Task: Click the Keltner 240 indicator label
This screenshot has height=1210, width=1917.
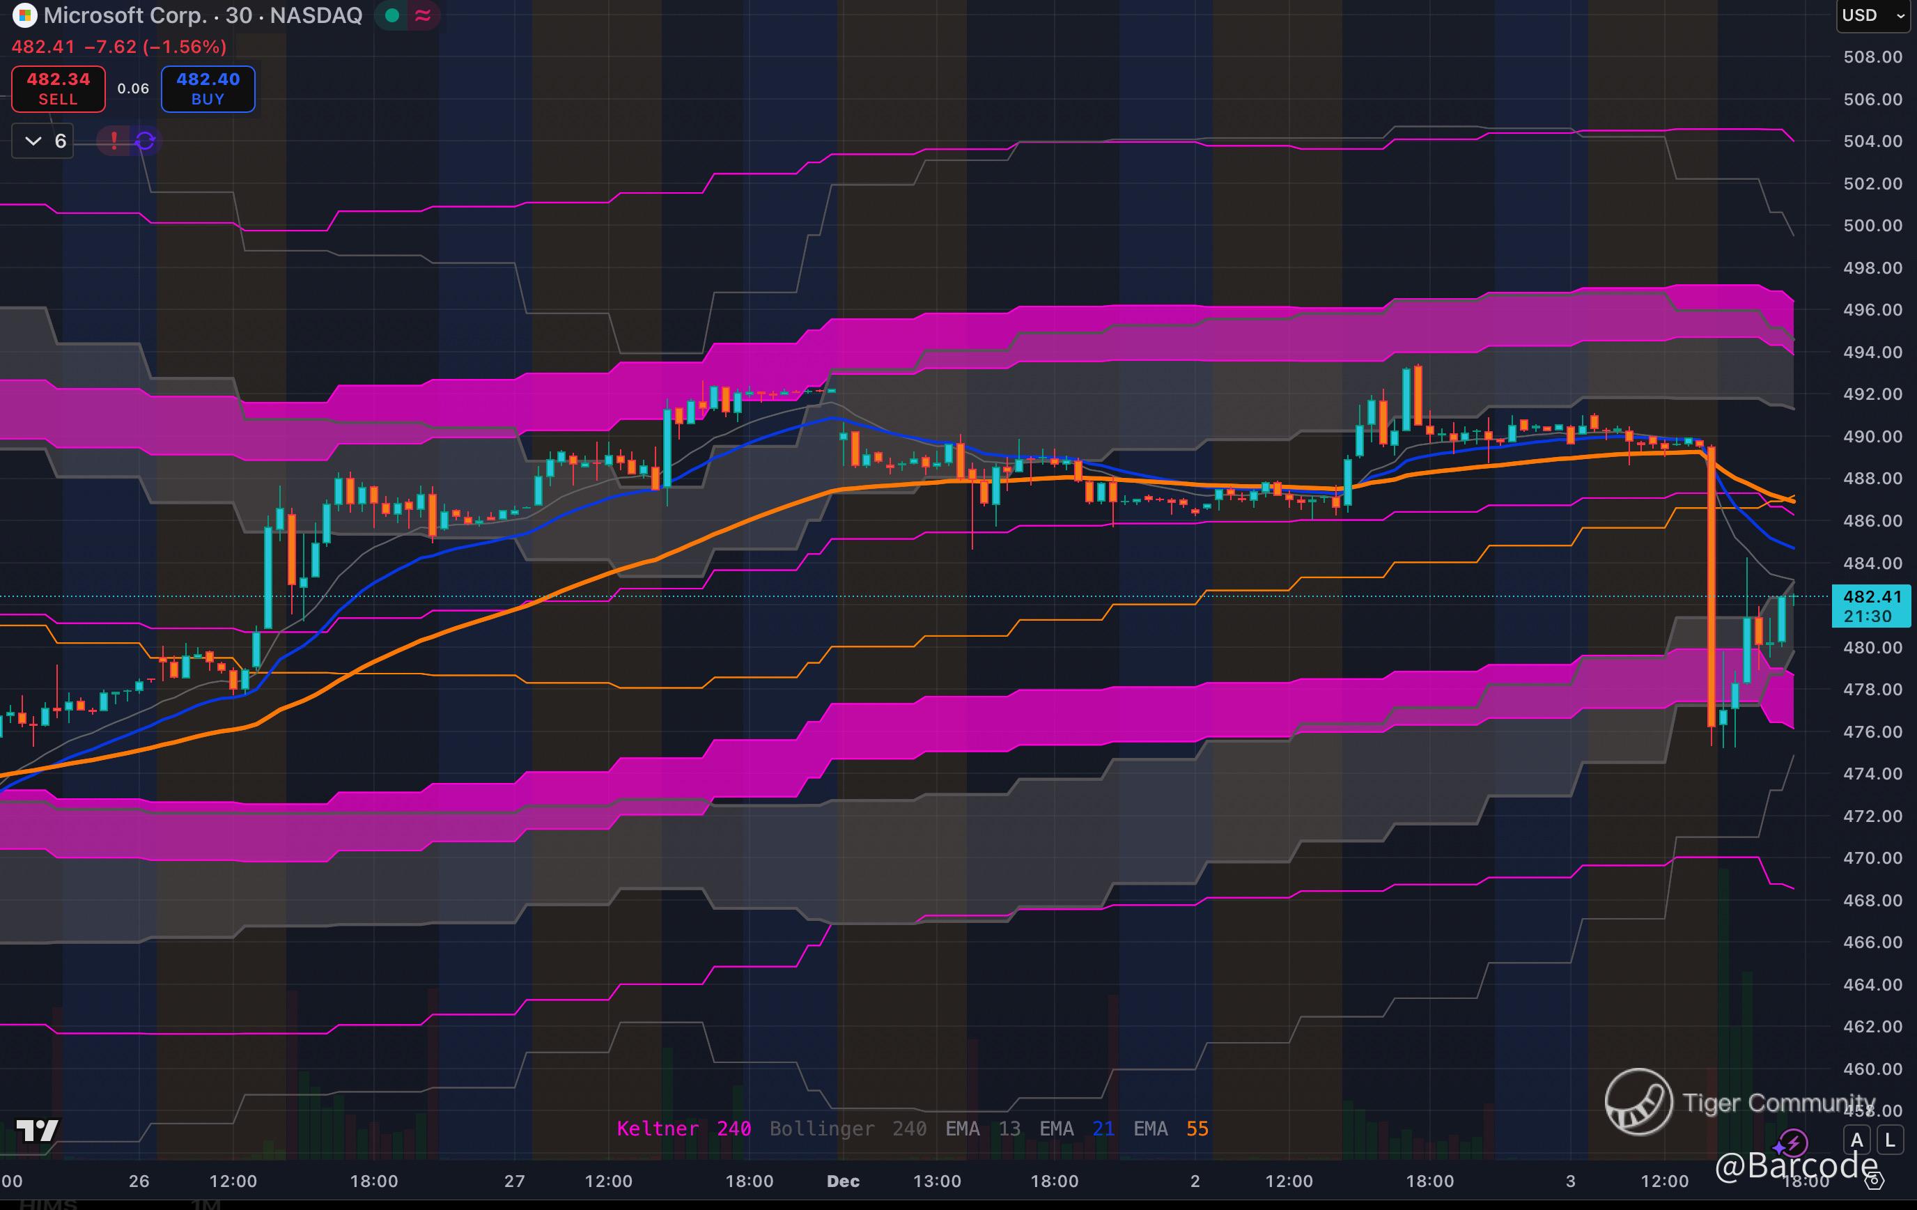Action: [683, 1128]
